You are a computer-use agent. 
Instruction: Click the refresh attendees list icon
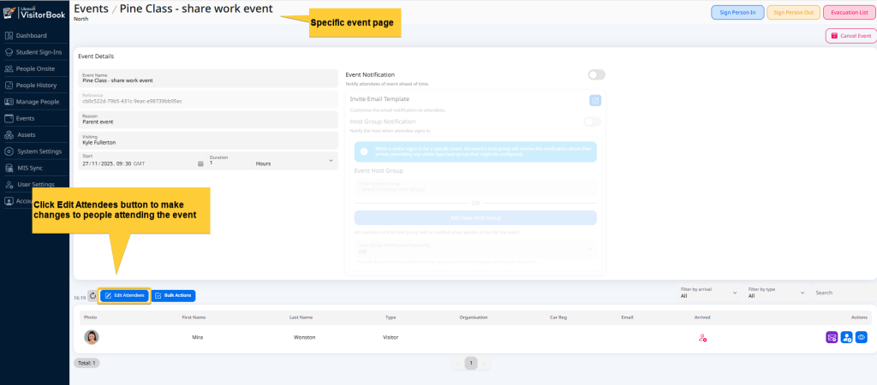pos(92,295)
